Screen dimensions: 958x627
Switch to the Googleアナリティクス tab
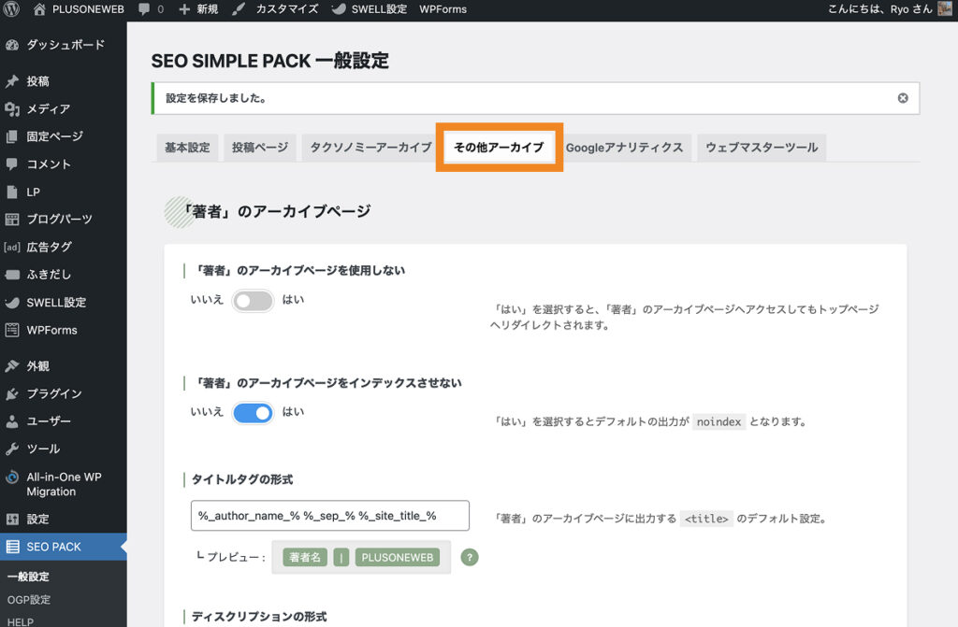coord(624,148)
